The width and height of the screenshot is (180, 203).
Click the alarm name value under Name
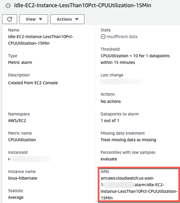(x=40, y=40)
